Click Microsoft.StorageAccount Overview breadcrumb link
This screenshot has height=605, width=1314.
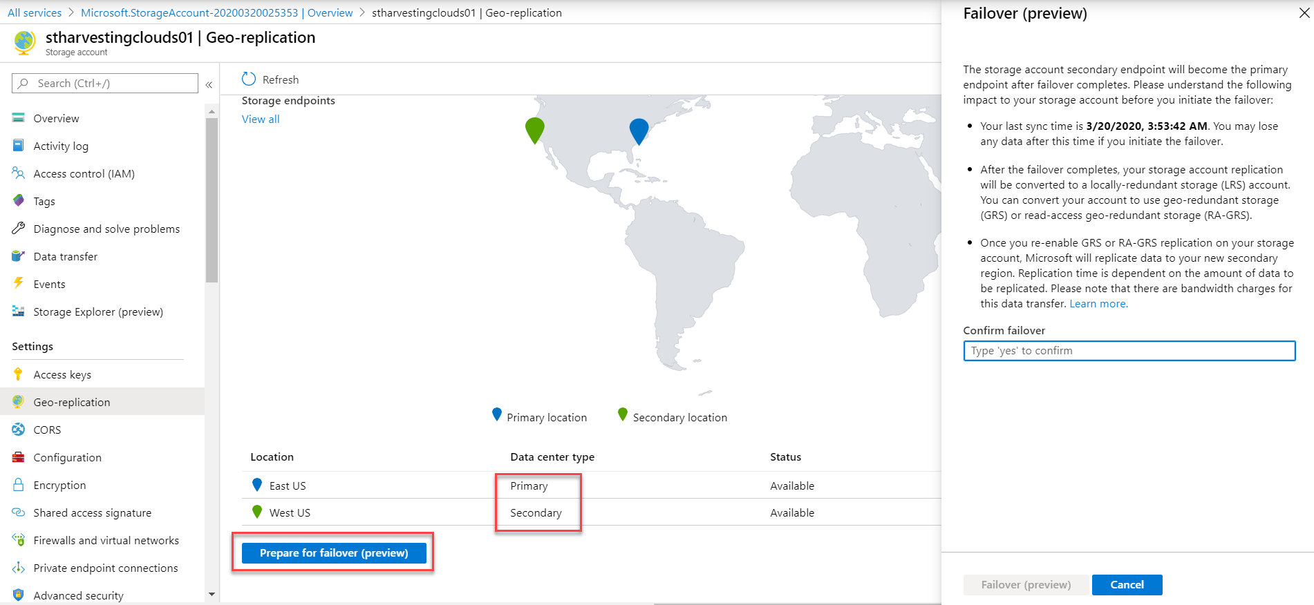click(217, 12)
